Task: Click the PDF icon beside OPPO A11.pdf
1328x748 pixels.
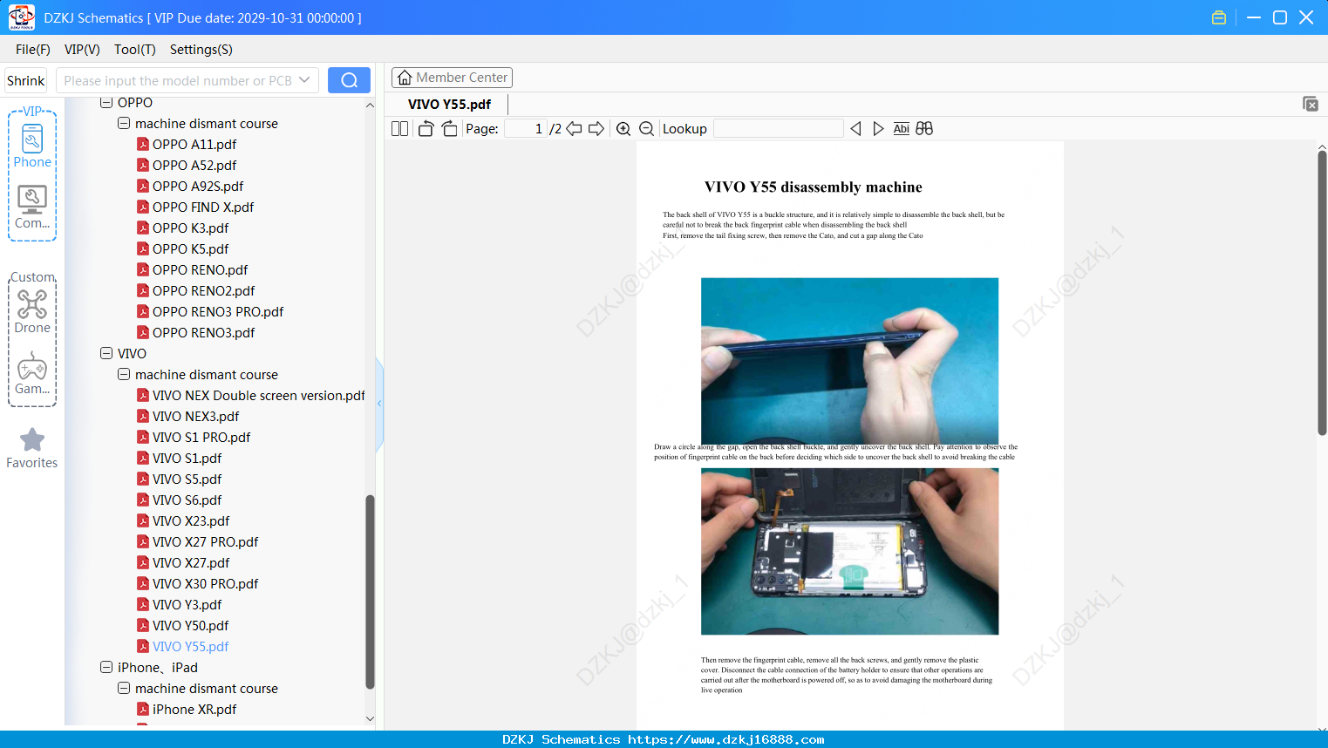Action: click(x=143, y=144)
